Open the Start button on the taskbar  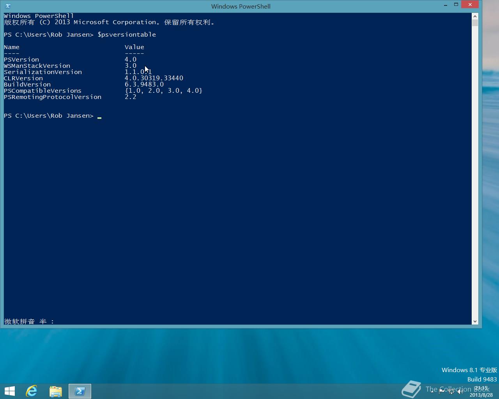coord(10,391)
